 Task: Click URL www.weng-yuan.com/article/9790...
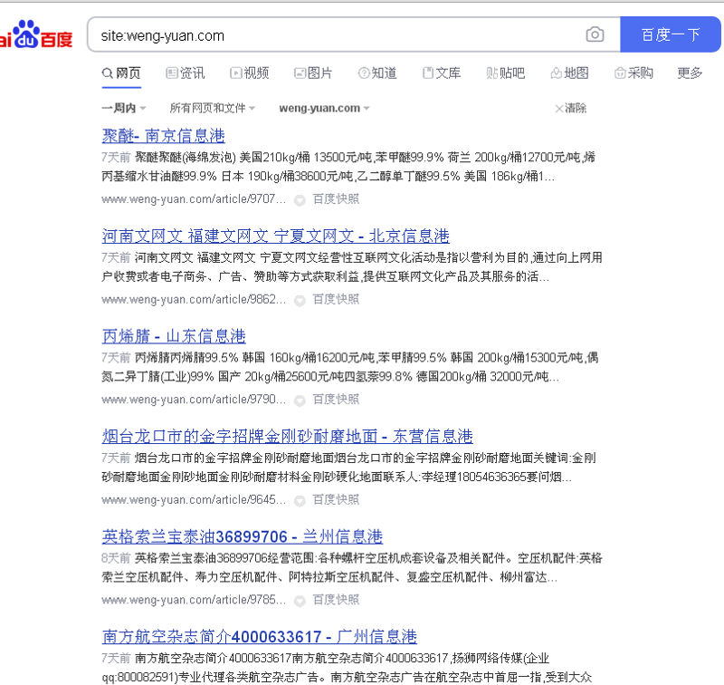(194, 400)
